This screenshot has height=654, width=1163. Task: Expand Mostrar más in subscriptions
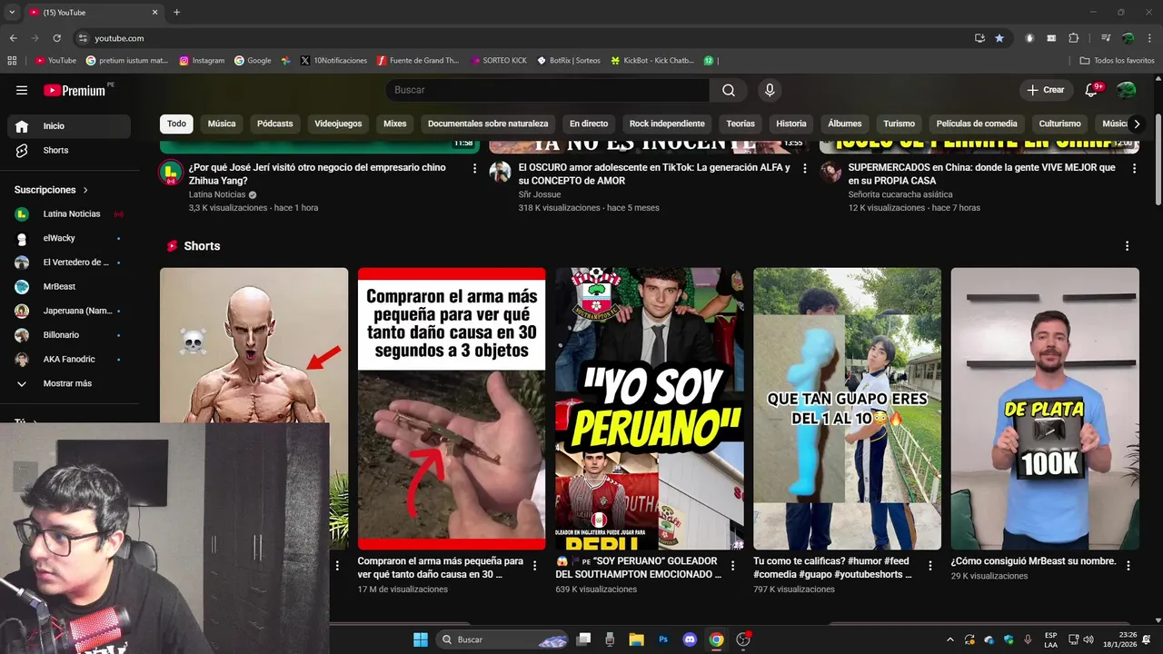[69, 383]
